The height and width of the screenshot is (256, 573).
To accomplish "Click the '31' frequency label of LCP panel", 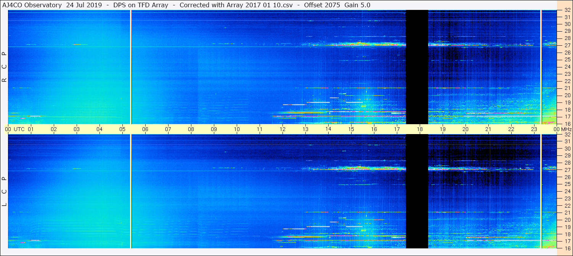I will pyautogui.click(x=567, y=141).
